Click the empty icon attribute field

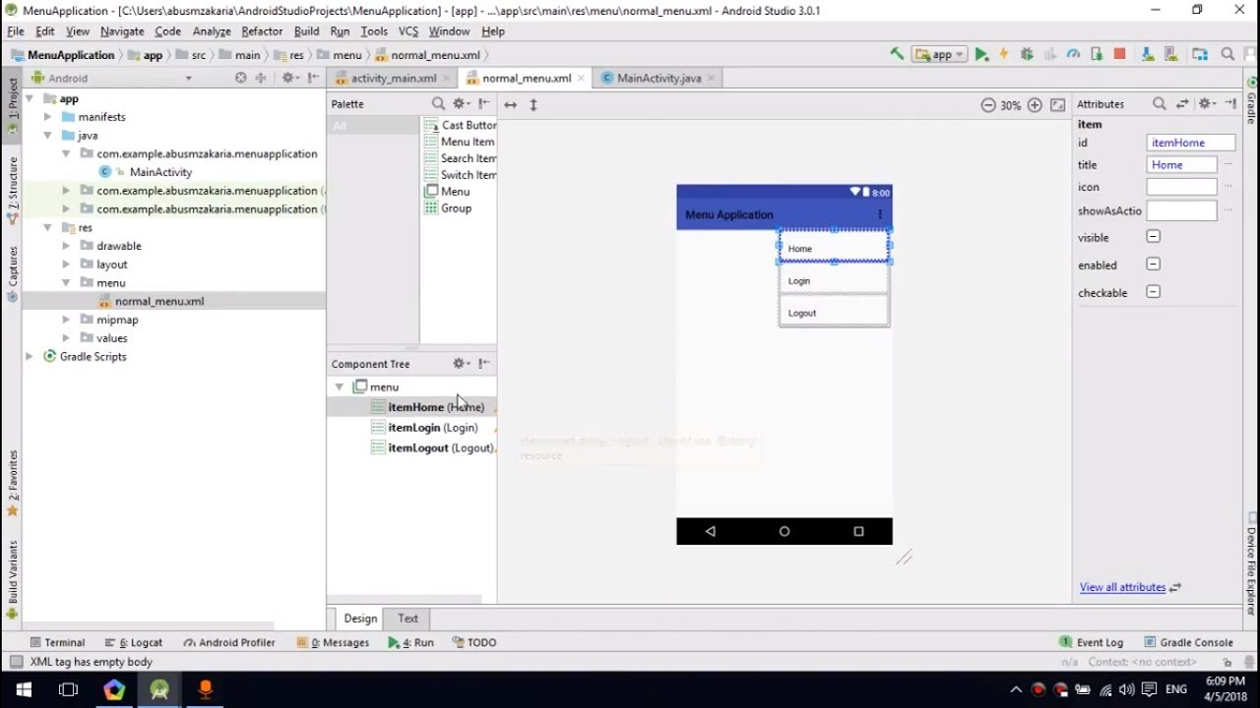click(x=1182, y=187)
